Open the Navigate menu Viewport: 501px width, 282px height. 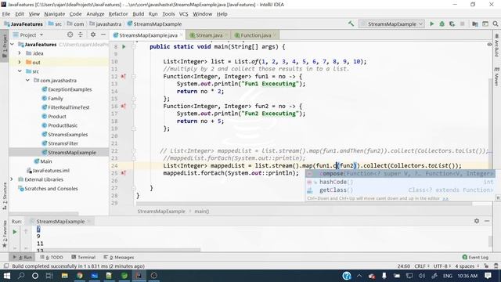point(54,14)
